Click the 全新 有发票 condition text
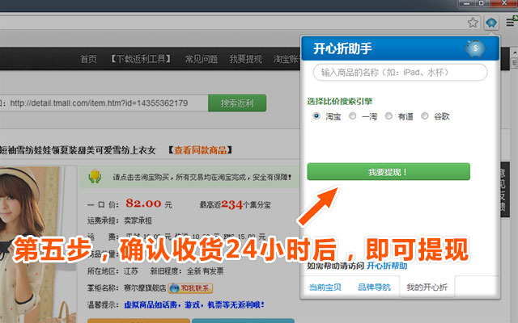 point(205,271)
